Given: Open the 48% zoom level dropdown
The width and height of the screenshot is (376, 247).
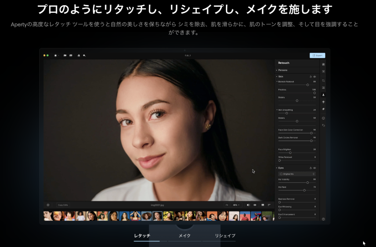Looking at the screenshot, I should pyautogui.click(x=236, y=205).
